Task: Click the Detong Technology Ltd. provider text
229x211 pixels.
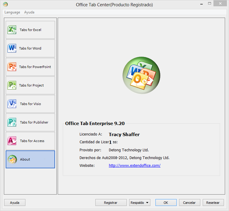Action: click(129, 150)
